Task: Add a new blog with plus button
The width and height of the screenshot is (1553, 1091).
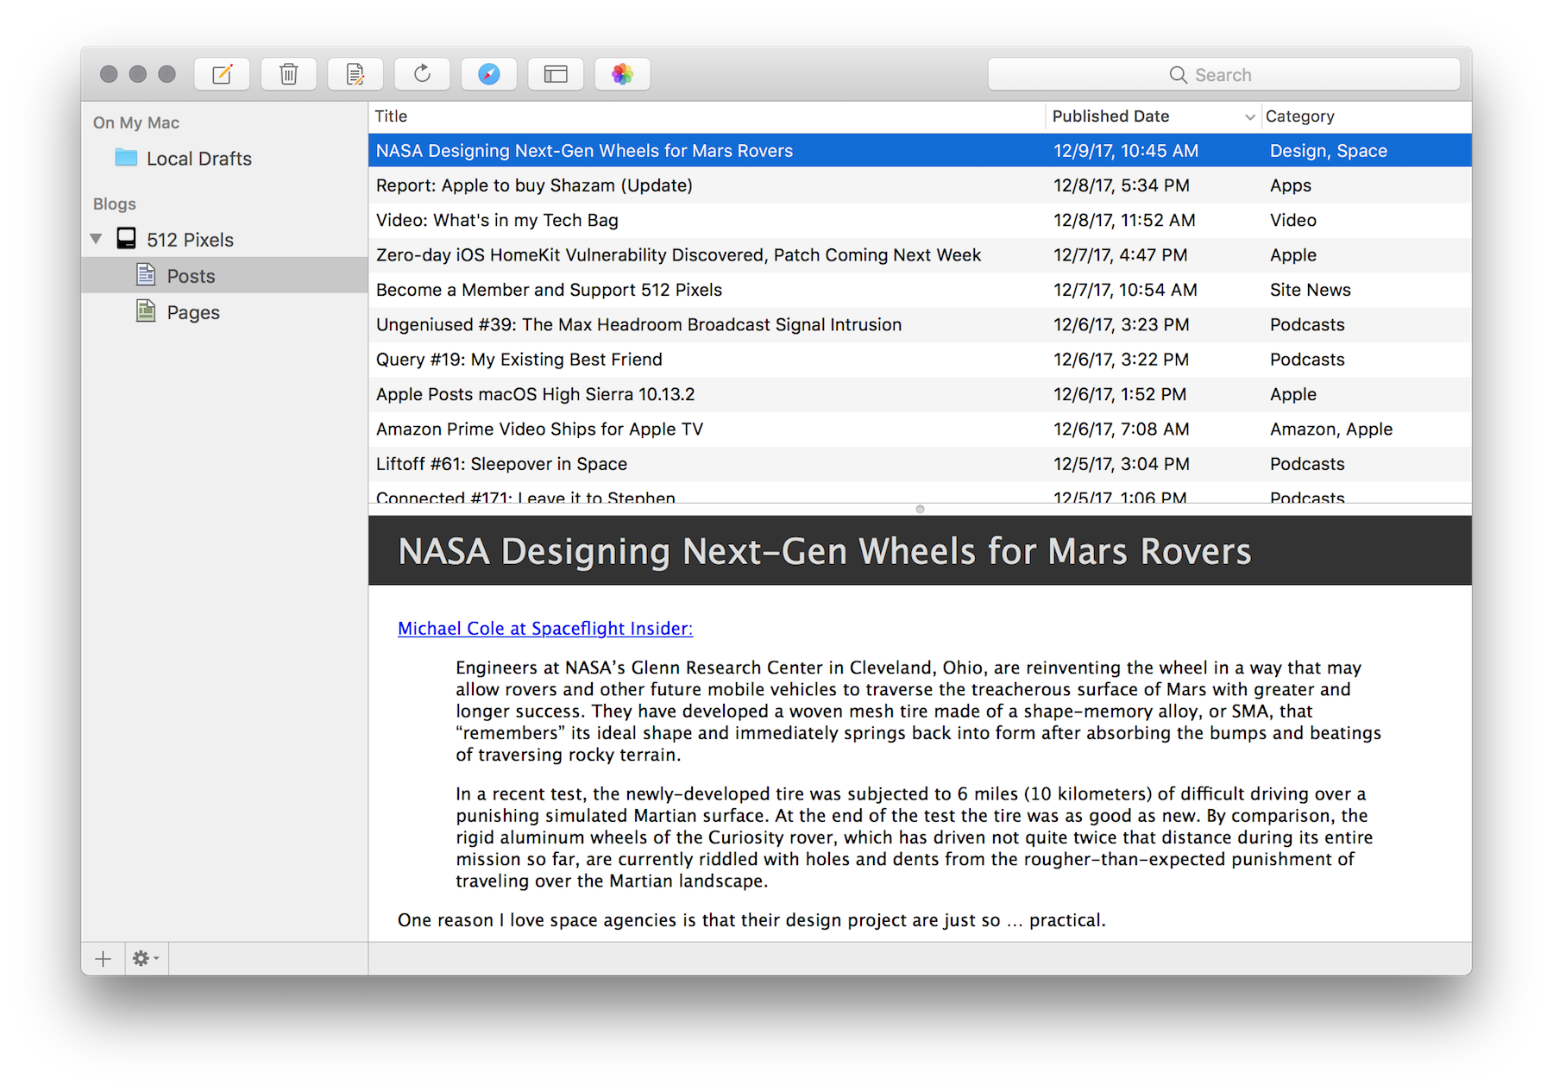Action: pyautogui.click(x=103, y=958)
